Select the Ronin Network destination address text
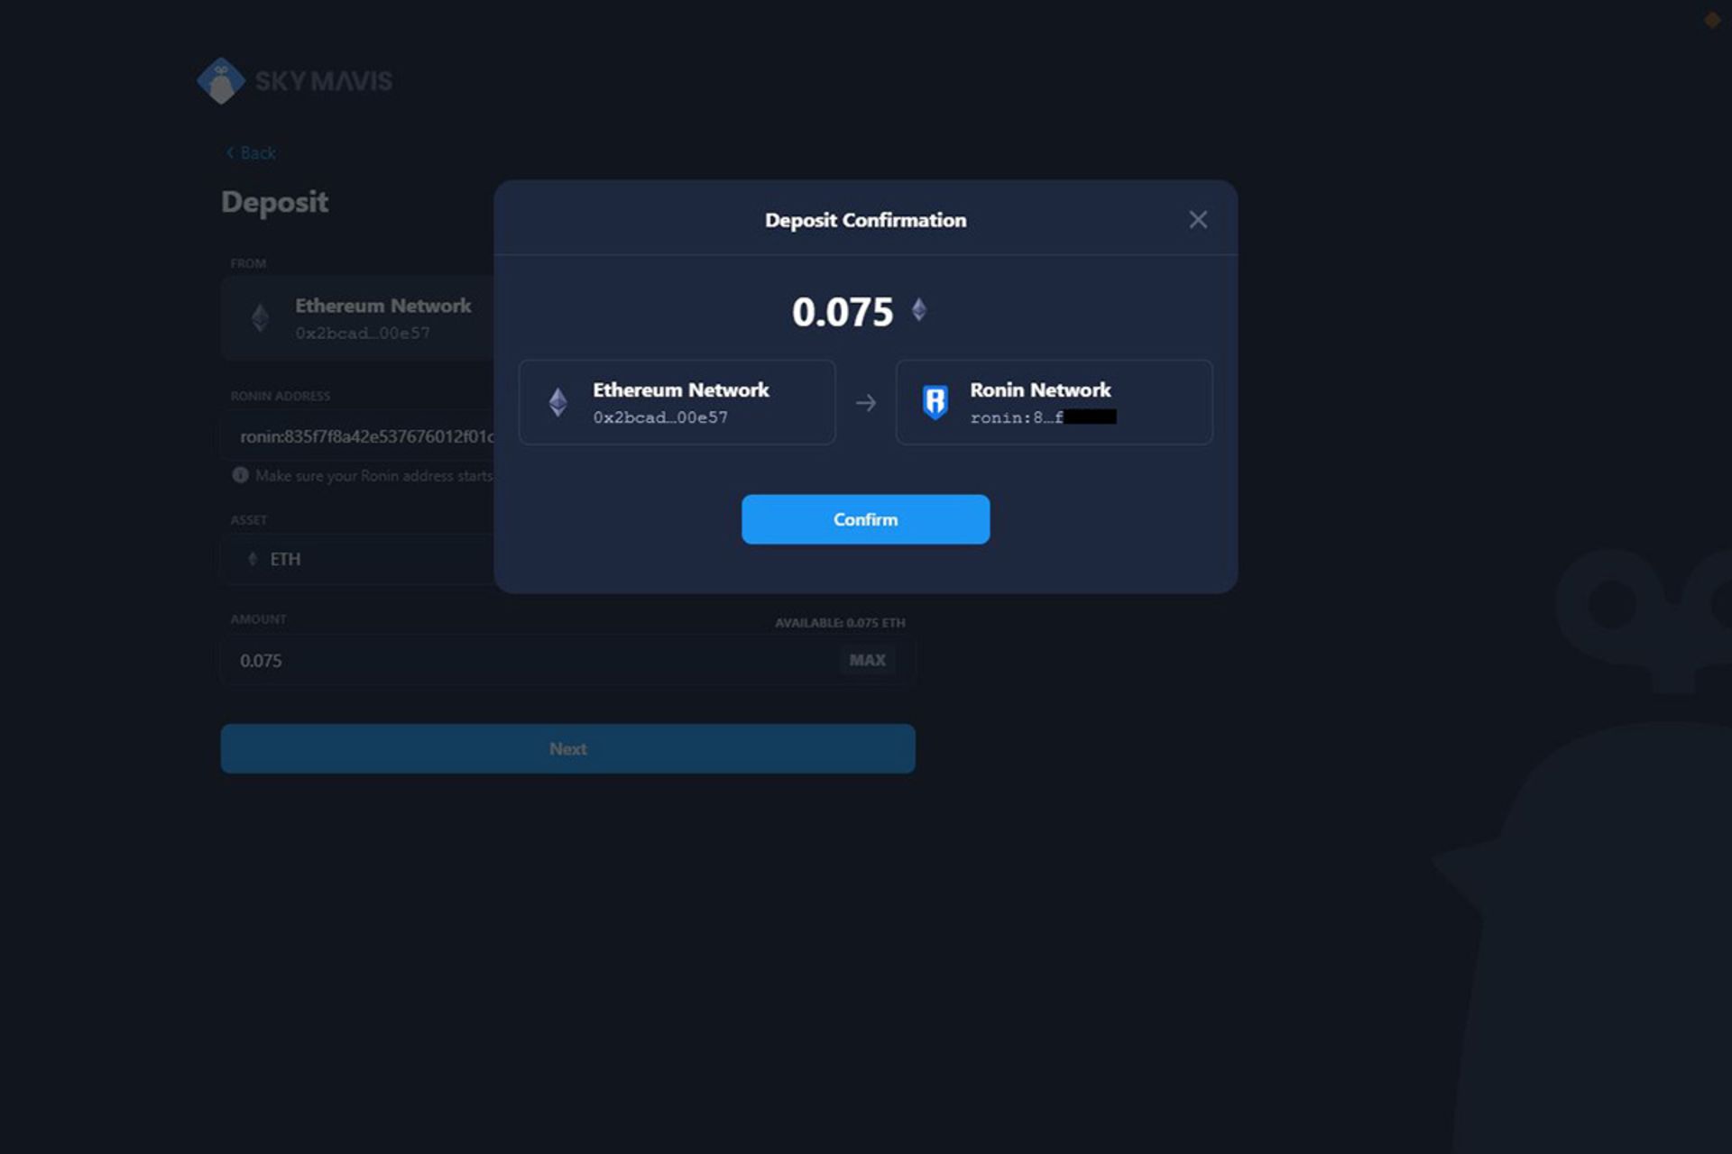The height and width of the screenshot is (1154, 1732). tap(1043, 417)
